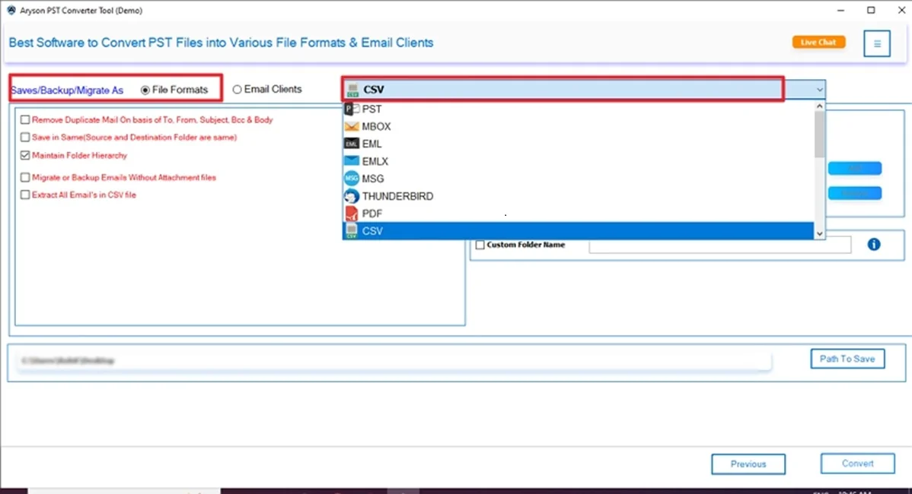This screenshot has height=494, width=912.
Task: Click the MBOX envelope icon
Action: point(351,127)
